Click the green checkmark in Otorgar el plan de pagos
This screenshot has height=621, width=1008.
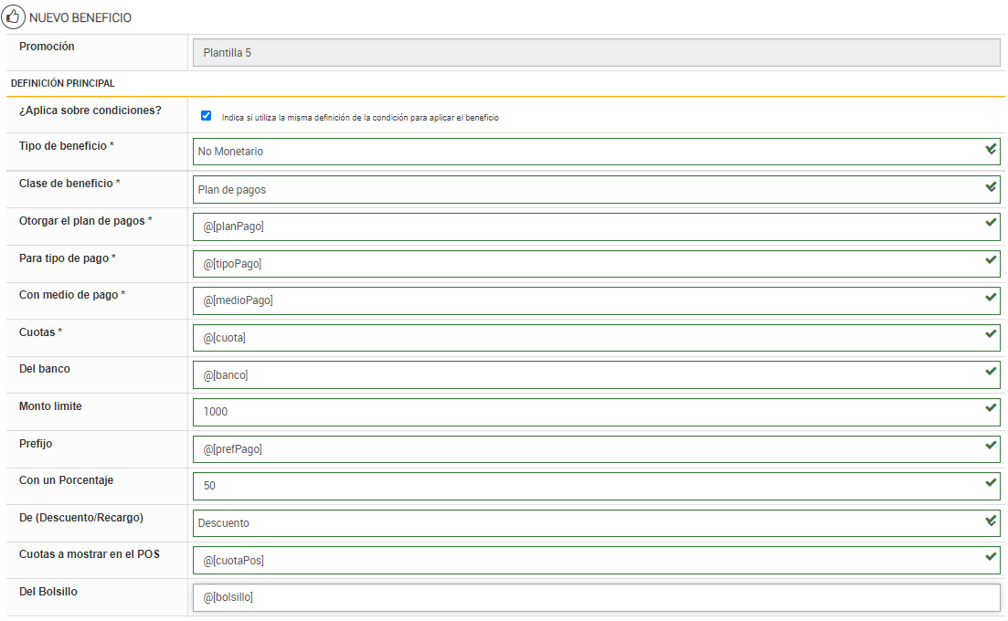(x=991, y=222)
